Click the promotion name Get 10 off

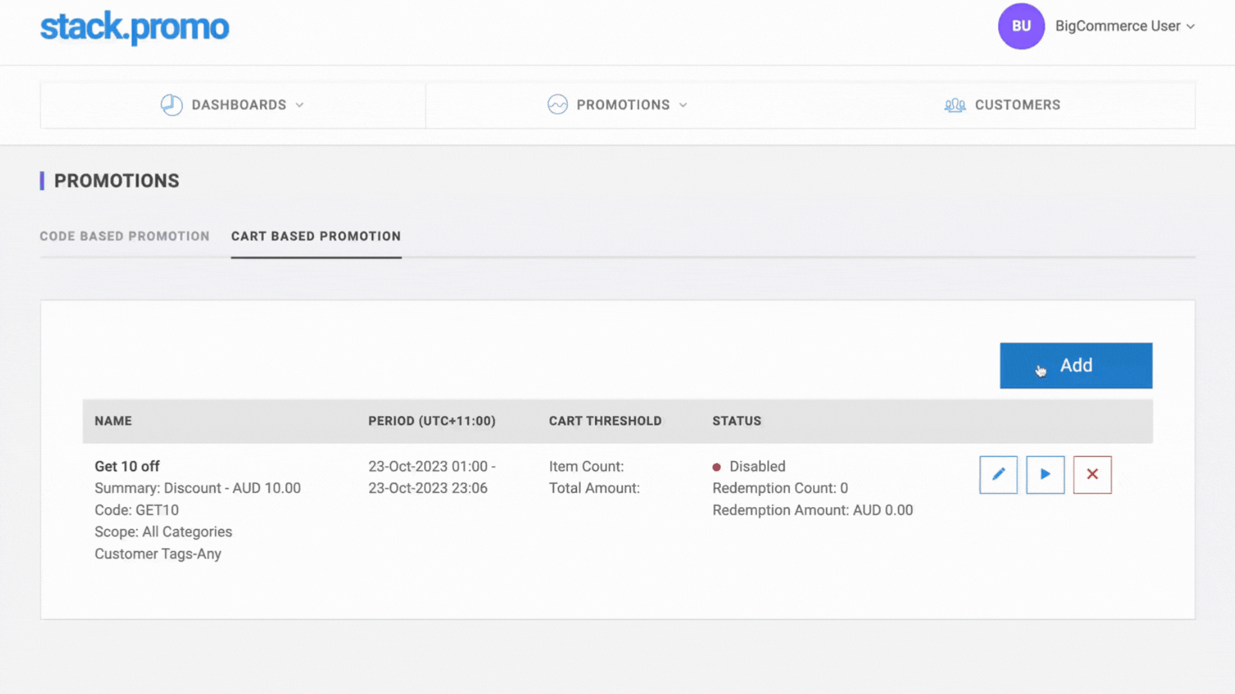point(127,467)
